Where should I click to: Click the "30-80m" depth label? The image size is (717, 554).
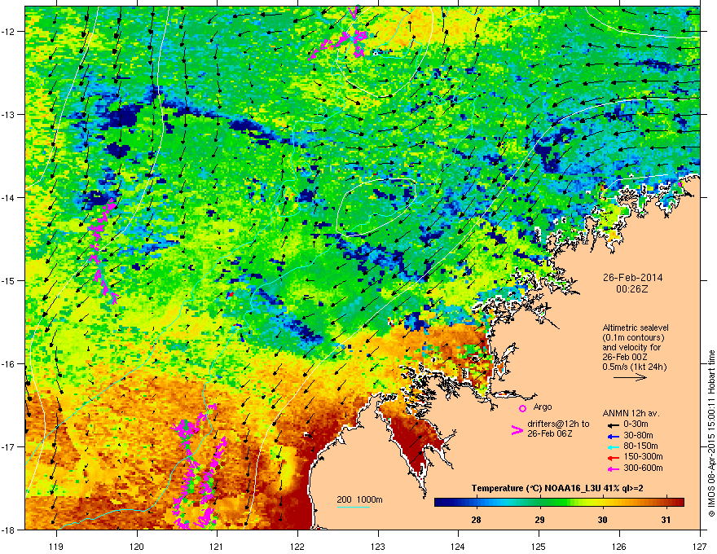coord(638,435)
